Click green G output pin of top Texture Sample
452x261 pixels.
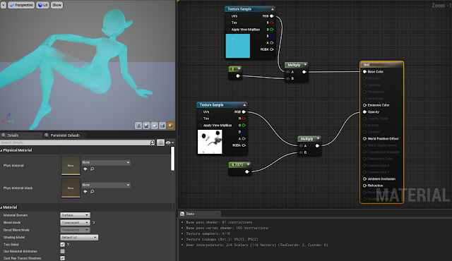(271, 30)
